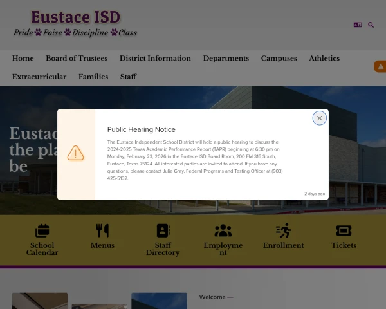
Task: Click the Tickets icon
Action: (344, 230)
